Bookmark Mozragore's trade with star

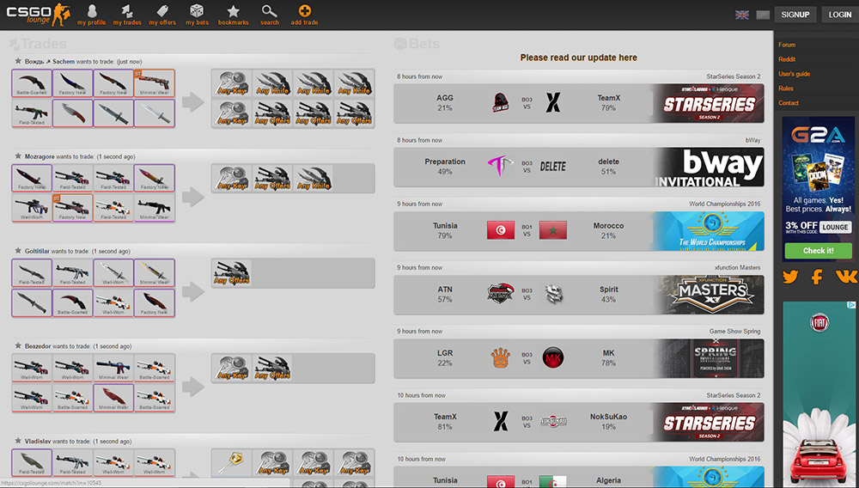point(18,156)
